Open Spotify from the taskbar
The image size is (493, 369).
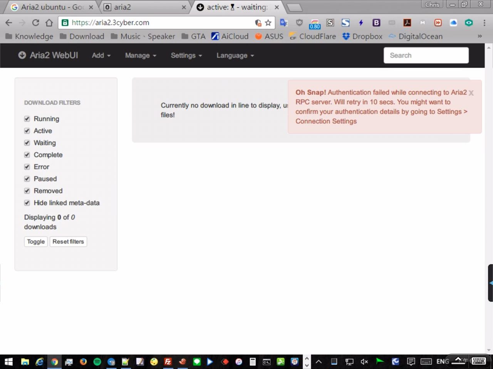tap(97, 362)
